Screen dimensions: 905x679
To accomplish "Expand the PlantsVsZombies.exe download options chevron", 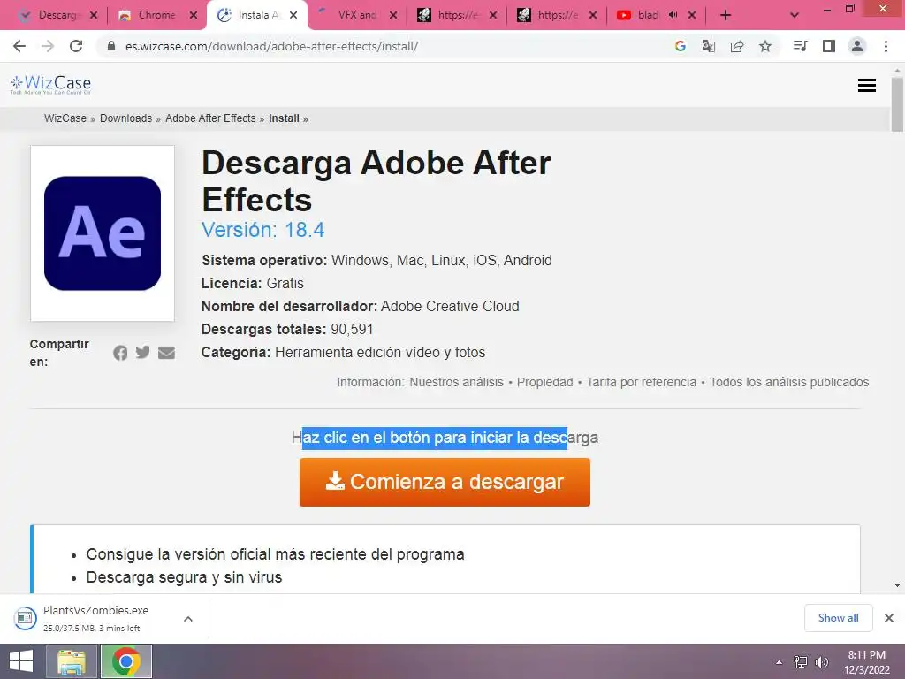I will click(x=187, y=618).
